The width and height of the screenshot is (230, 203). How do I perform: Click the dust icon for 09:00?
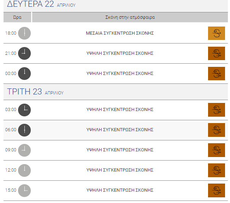(216, 150)
